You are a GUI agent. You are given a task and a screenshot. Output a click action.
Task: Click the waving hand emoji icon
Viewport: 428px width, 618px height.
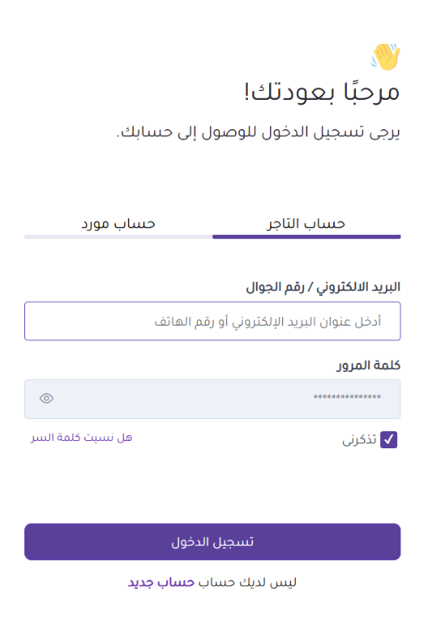click(x=386, y=57)
